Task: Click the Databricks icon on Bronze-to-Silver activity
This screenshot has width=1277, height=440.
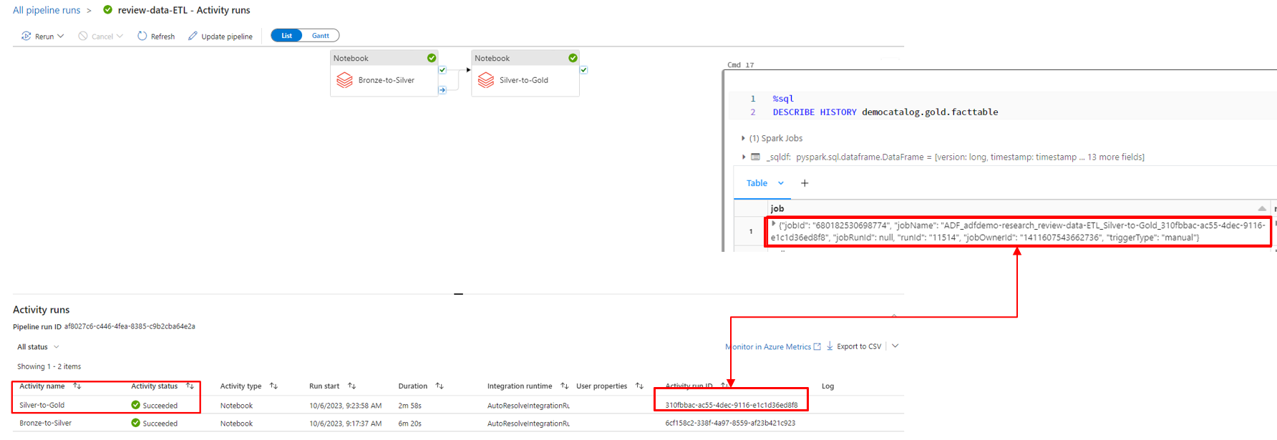Action: (x=344, y=80)
